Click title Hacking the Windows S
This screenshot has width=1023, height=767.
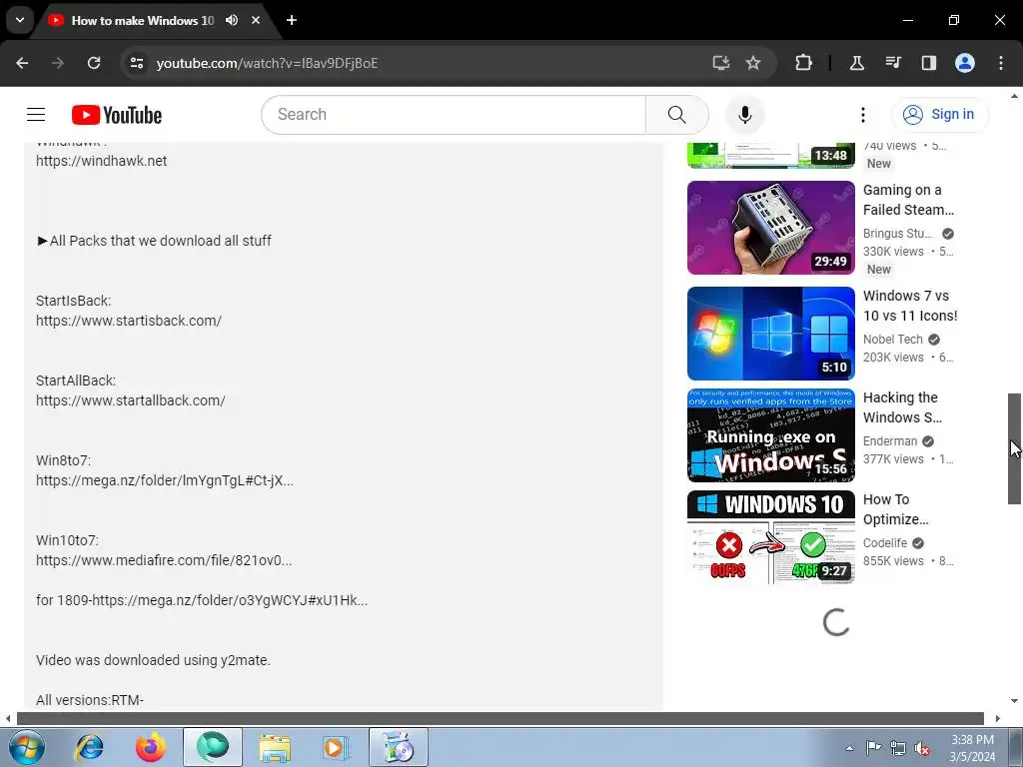tap(902, 407)
